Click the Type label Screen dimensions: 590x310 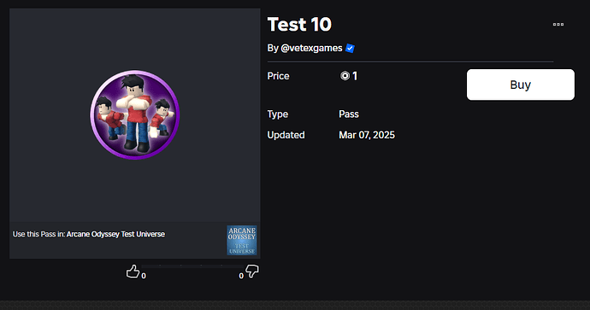pos(278,114)
